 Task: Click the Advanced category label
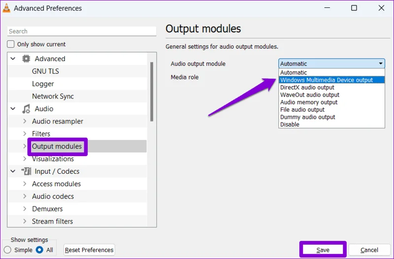coord(50,59)
